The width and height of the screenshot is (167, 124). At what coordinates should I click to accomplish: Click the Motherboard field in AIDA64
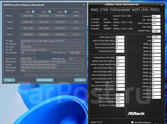point(52,67)
